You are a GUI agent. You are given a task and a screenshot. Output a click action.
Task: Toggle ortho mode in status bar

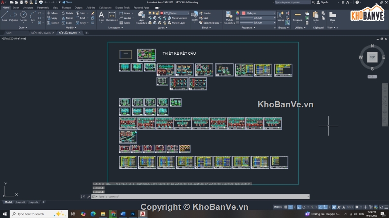(299, 207)
